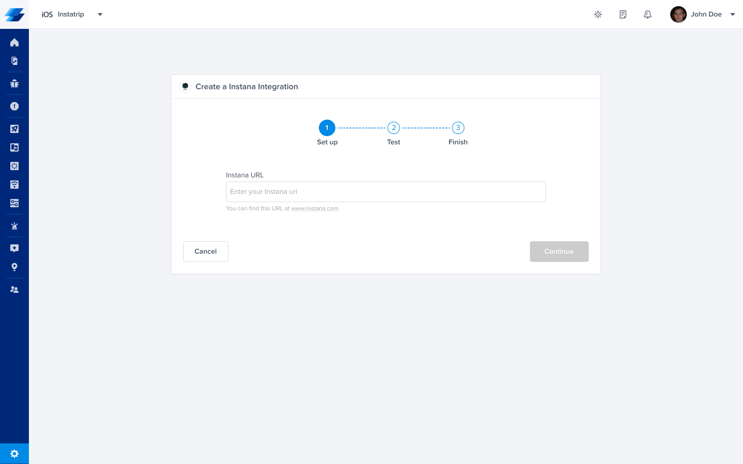The width and height of the screenshot is (743, 464).
Task: Click the Continue button
Action: (559, 252)
